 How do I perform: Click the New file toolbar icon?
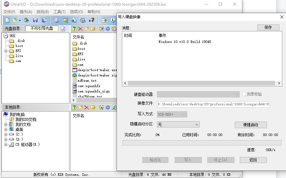(x=7, y=20)
